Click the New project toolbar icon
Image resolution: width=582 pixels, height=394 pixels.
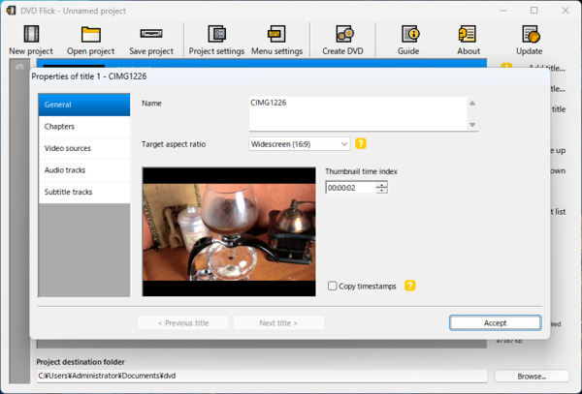30,35
